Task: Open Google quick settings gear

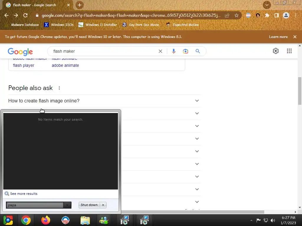Action: [276, 51]
